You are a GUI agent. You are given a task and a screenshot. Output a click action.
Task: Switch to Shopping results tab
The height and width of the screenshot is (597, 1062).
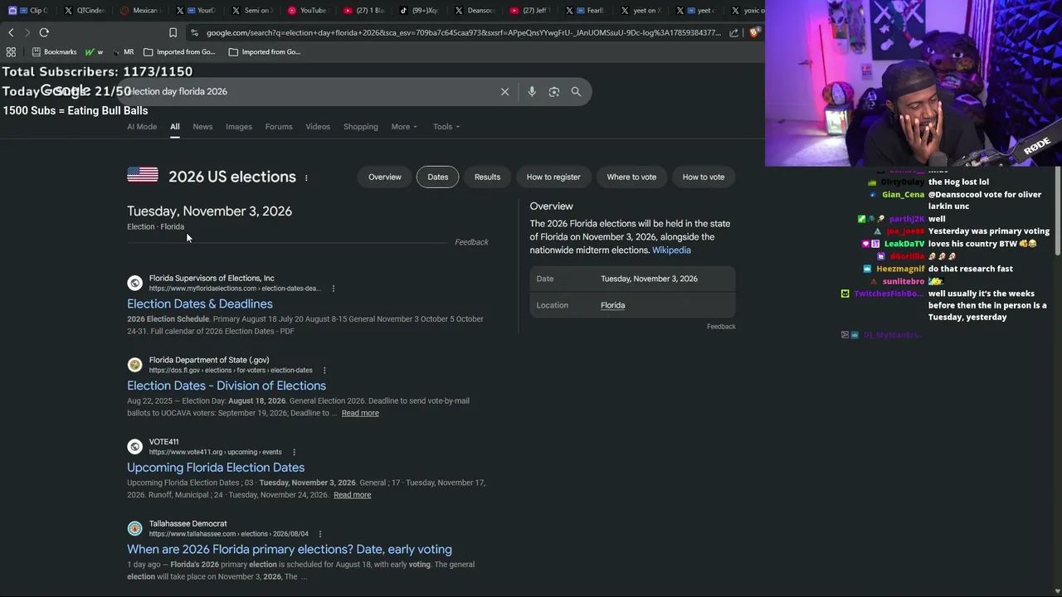click(x=361, y=127)
